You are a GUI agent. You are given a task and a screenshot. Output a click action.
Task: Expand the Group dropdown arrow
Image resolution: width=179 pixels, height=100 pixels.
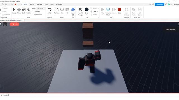98,8
